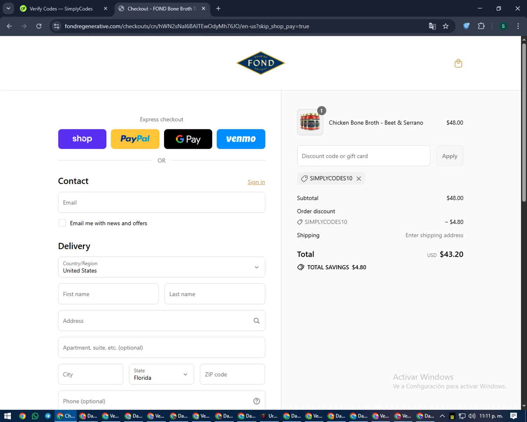This screenshot has height=422, width=527.
Task: Click the Chicken Bone Broth - Beet & Serrano title
Action: click(x=376, y=123)
